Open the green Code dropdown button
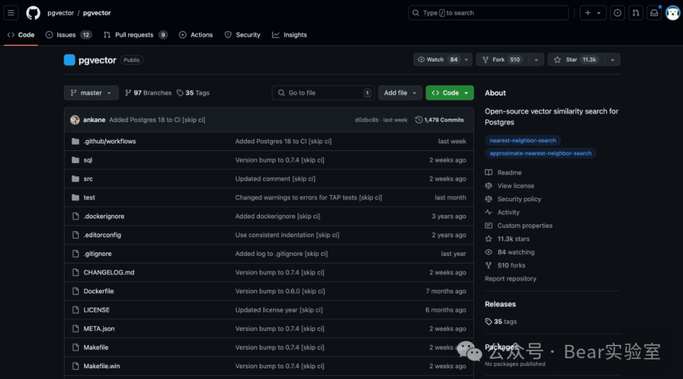Viewport: 683px width, 379px height. [450, 93]
